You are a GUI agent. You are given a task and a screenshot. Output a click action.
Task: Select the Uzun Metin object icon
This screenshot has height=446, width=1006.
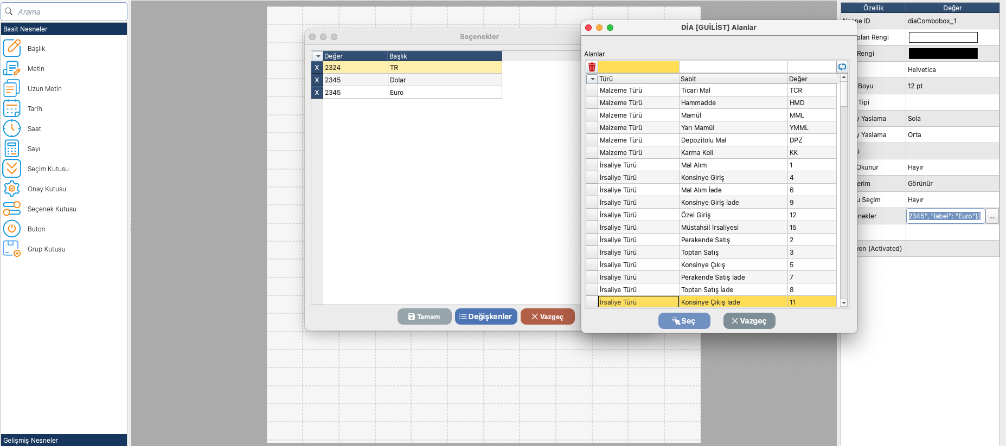(12, 88)
